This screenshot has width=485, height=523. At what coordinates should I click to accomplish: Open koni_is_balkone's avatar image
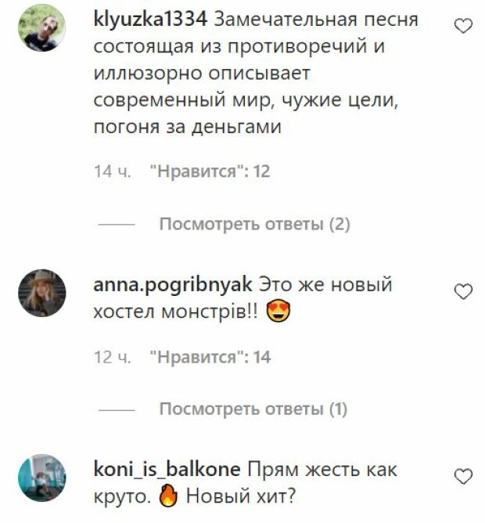pos(42,478)
